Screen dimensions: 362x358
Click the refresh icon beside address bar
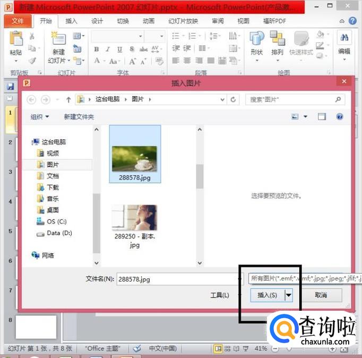[x=234, y=99]
